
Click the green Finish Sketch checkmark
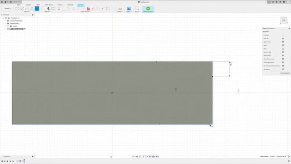tap(148, 9)
